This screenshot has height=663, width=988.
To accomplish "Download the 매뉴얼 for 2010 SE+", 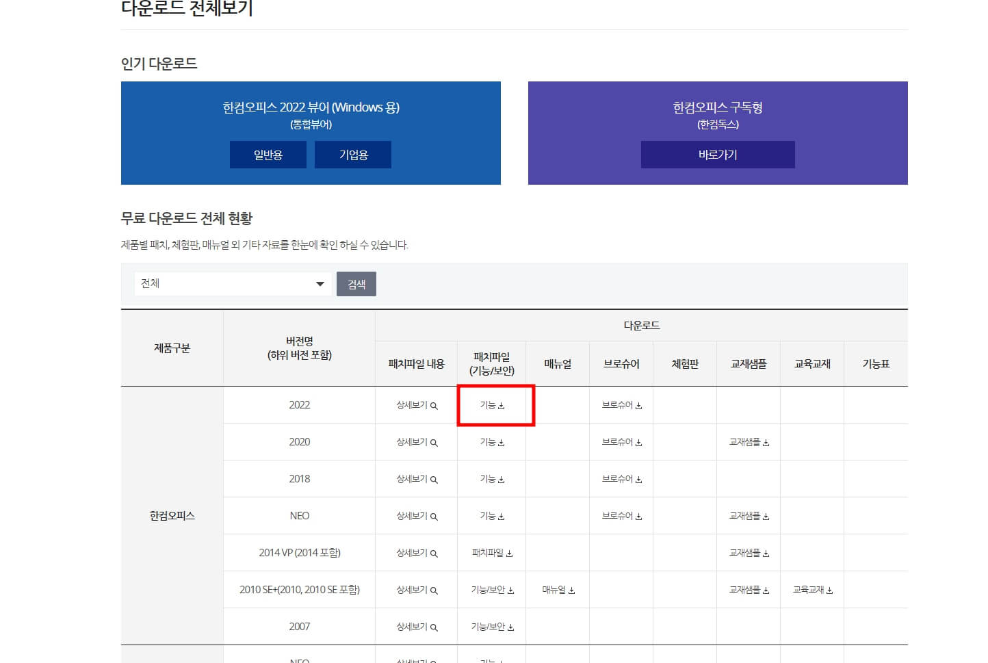I will coord(558,590).
